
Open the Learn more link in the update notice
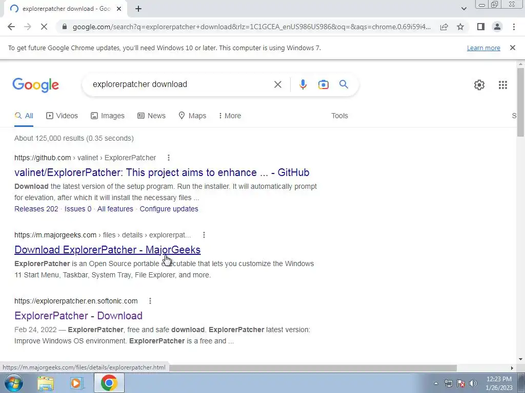pyautogui.click(x=483, y=48)
